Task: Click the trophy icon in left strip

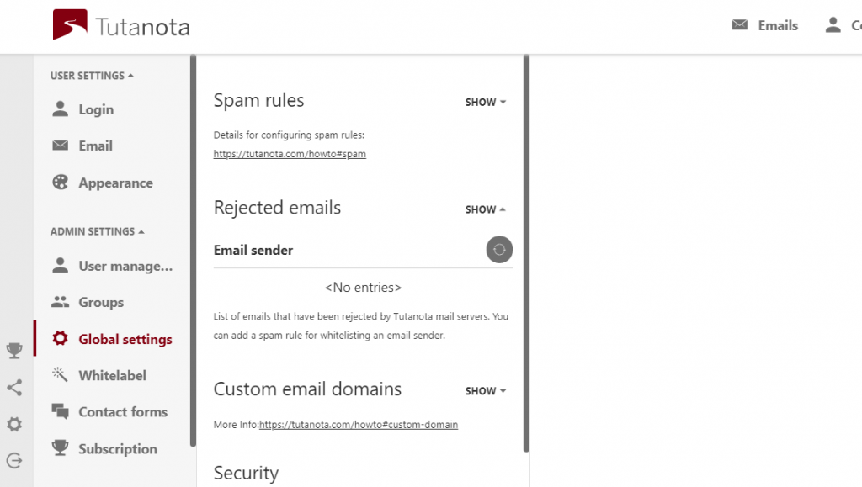Action: (14, 350)
